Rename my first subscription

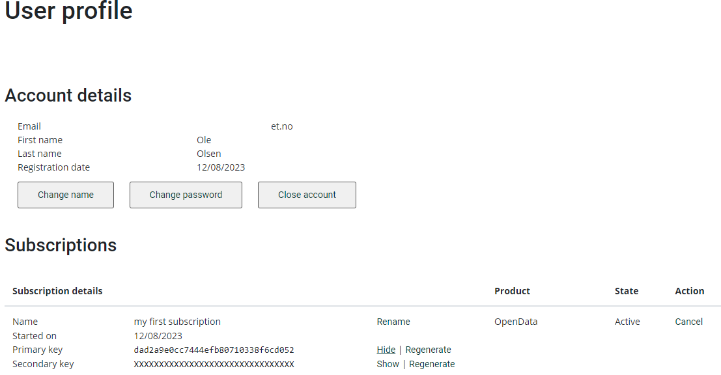[393, 322]
